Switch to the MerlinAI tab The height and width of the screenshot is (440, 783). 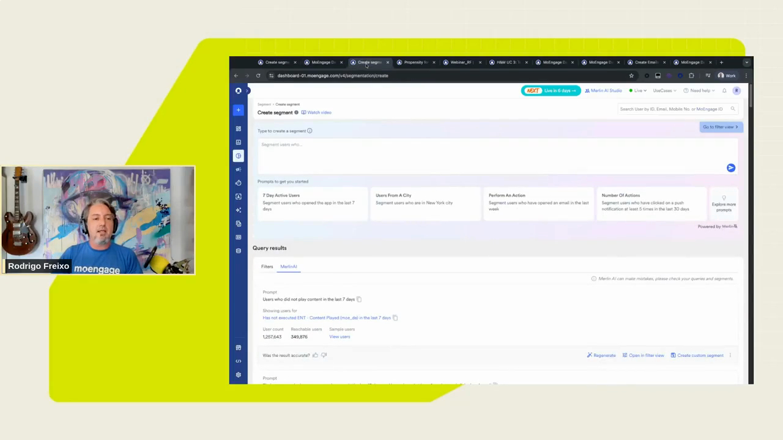tap(289, 266)
